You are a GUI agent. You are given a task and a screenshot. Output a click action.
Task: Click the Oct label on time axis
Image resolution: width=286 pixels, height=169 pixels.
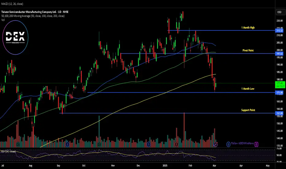[84, 166]
